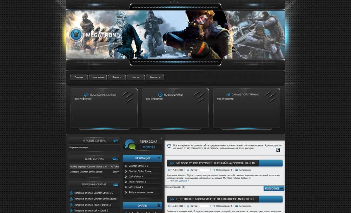Click the icon beside Игровые сервера header

tap(115, 140)
